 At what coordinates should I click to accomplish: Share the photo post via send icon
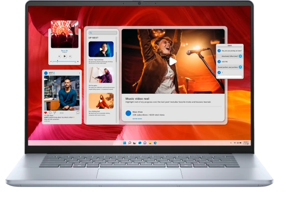tap(55, 113)
